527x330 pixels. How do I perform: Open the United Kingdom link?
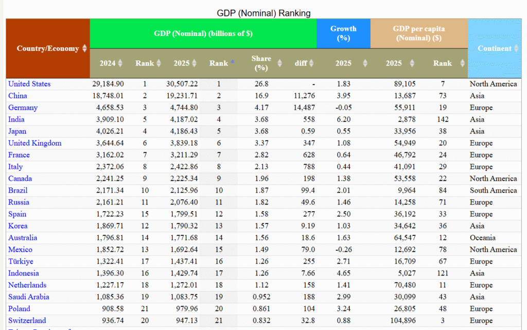click(x=34, y=143)
